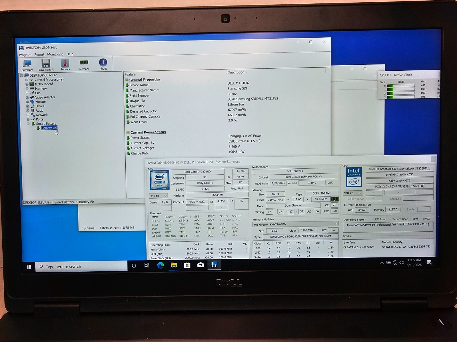Launch Microsoft Edge from taskbar
The width and height of the screenshot is (457, 342).
(160, 265)
